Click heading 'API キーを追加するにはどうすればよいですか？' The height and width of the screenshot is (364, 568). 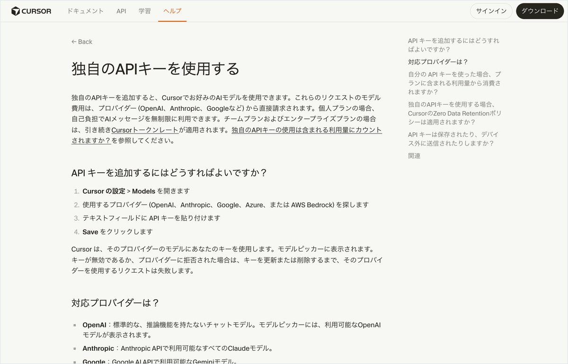(x=169, y=172)
